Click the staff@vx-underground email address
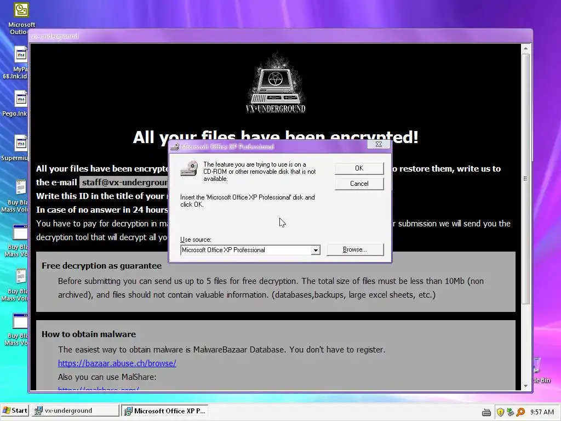 124,182
